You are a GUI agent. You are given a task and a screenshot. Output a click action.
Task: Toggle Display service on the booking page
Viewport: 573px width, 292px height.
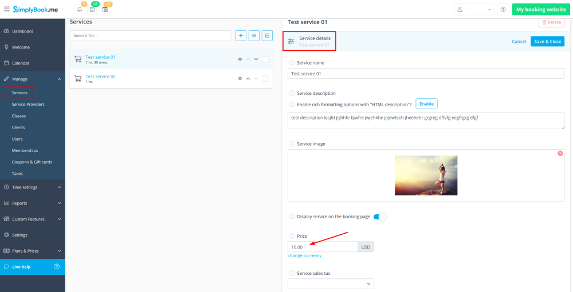point(380,217)
